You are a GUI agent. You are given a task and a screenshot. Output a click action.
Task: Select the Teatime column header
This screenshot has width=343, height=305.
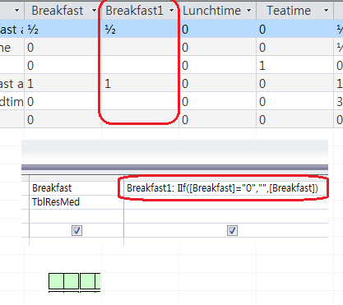(x=289, y=11)
